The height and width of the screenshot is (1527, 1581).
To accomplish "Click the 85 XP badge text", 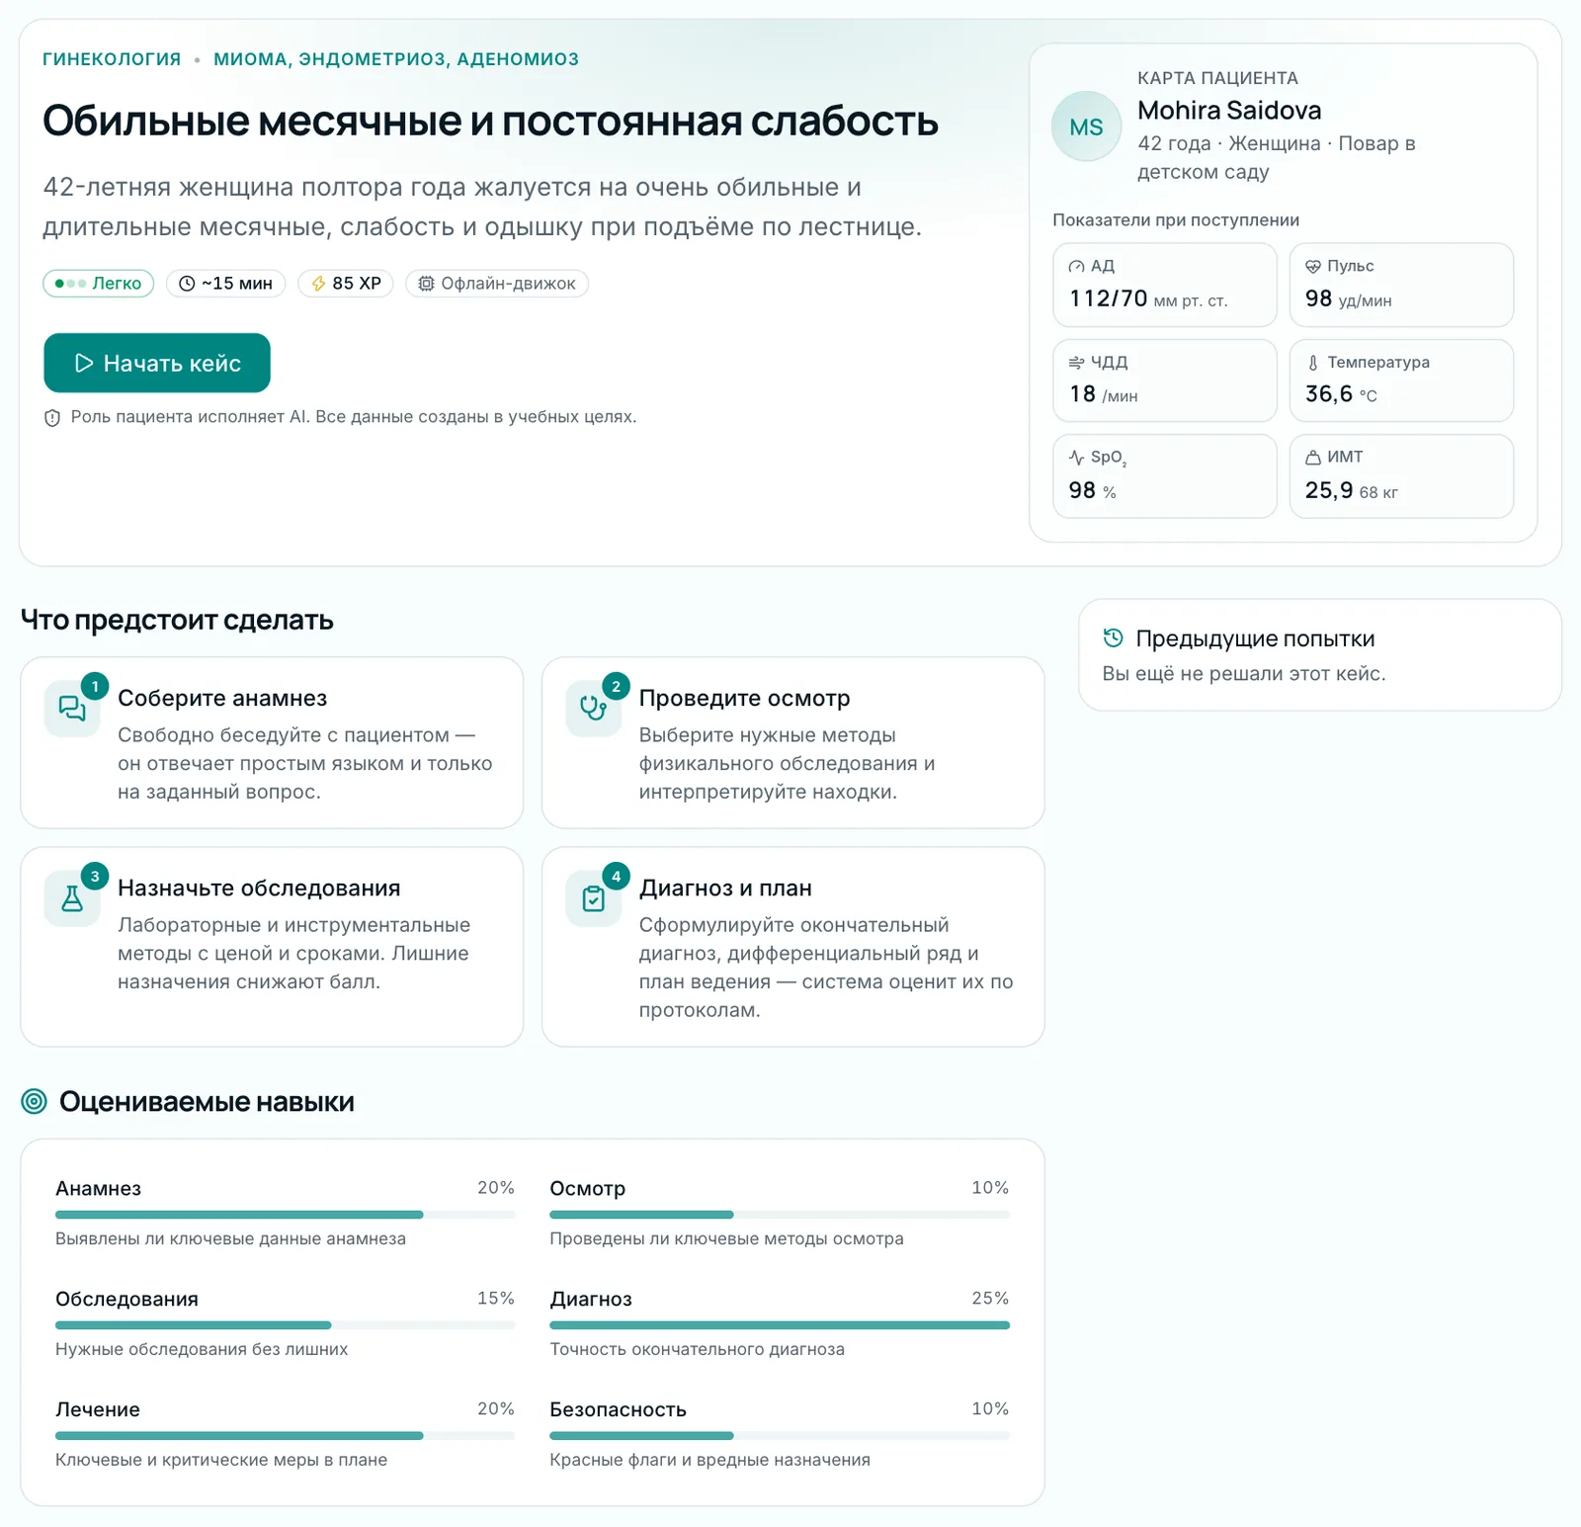I will [357, 284].
